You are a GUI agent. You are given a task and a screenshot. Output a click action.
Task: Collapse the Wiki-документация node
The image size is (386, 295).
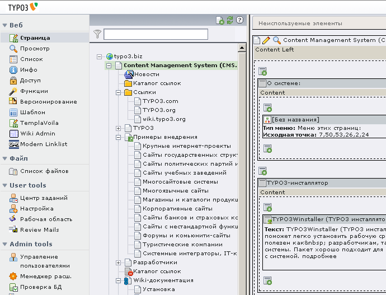[118, 280]
